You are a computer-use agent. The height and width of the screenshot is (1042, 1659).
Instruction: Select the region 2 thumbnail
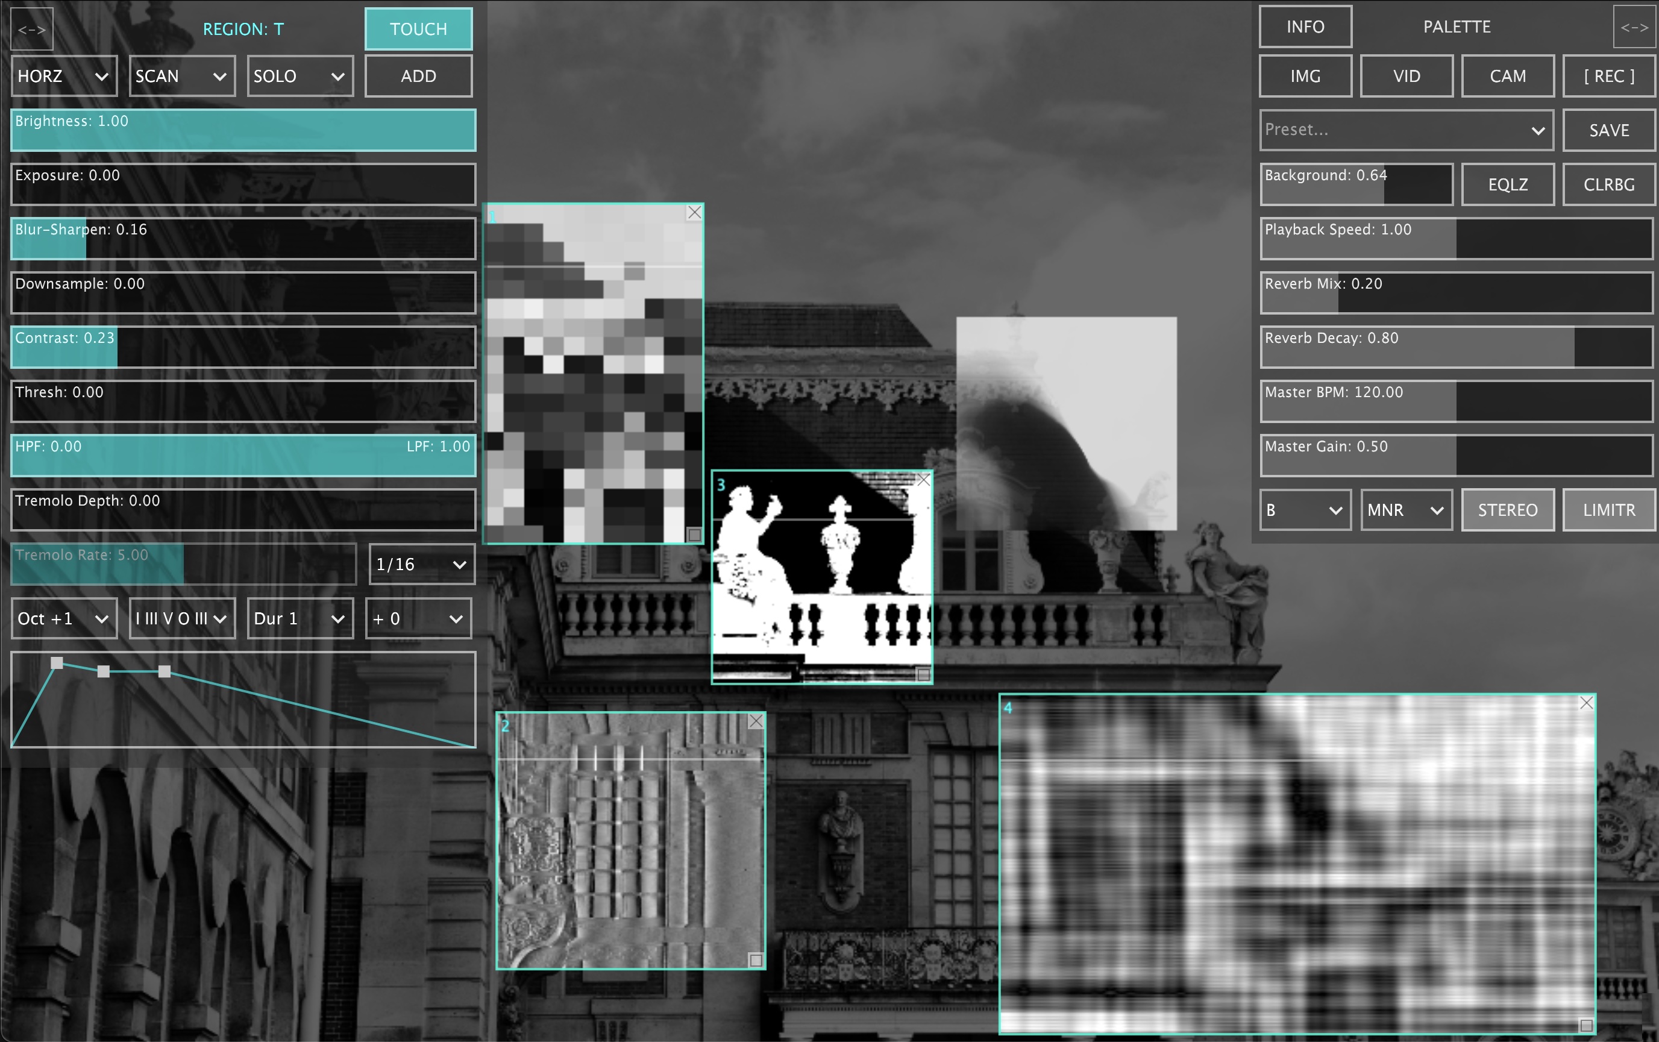630,841
